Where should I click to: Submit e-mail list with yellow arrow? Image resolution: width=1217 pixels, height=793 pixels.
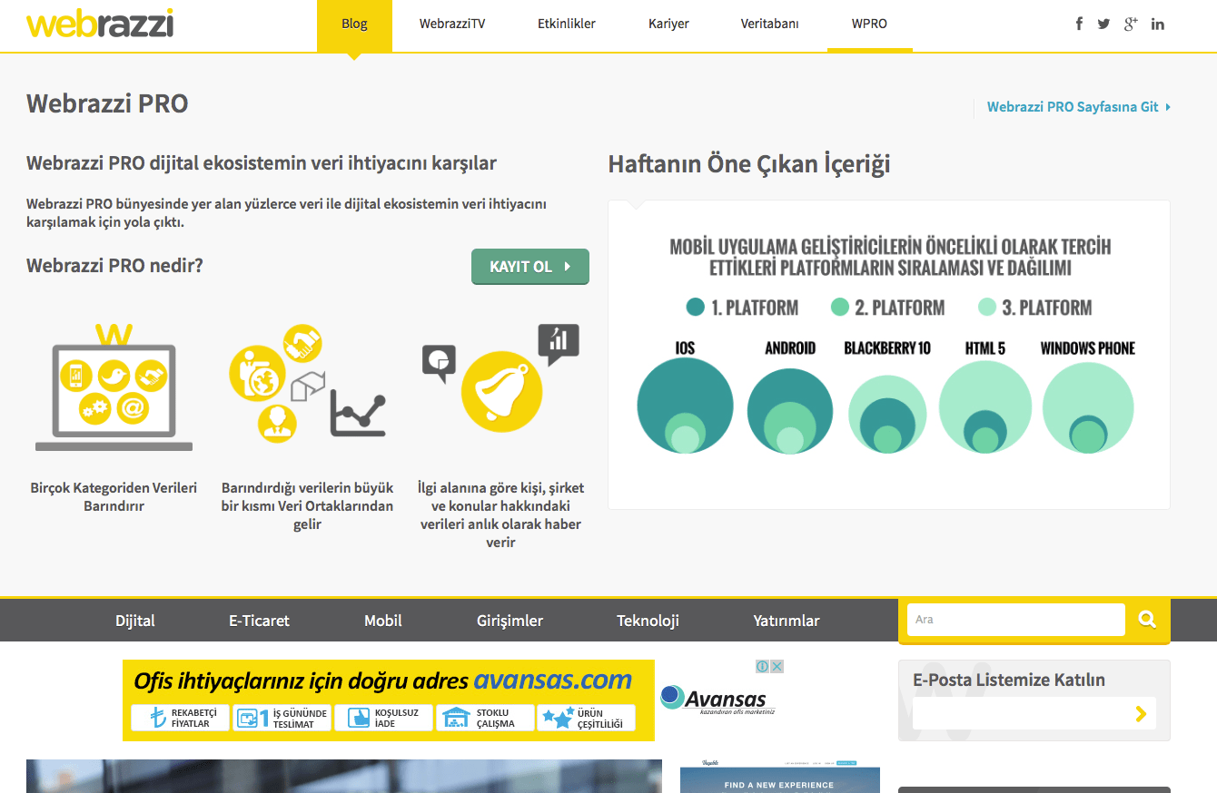pos(1141,714)
